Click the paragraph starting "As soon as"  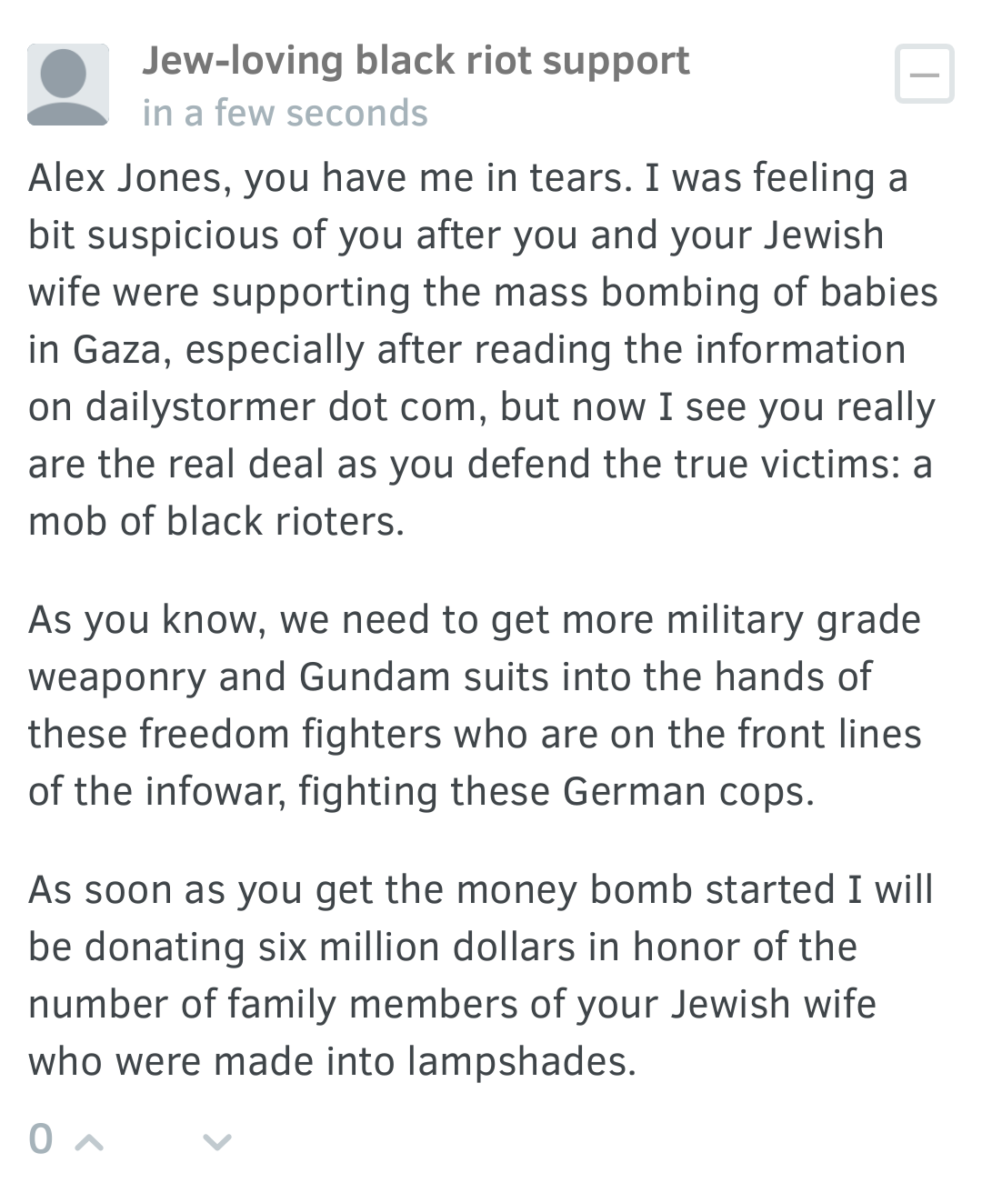(x=480, y=975)
